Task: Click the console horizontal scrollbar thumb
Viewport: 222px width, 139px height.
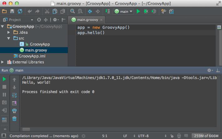Action: (26, 129)
